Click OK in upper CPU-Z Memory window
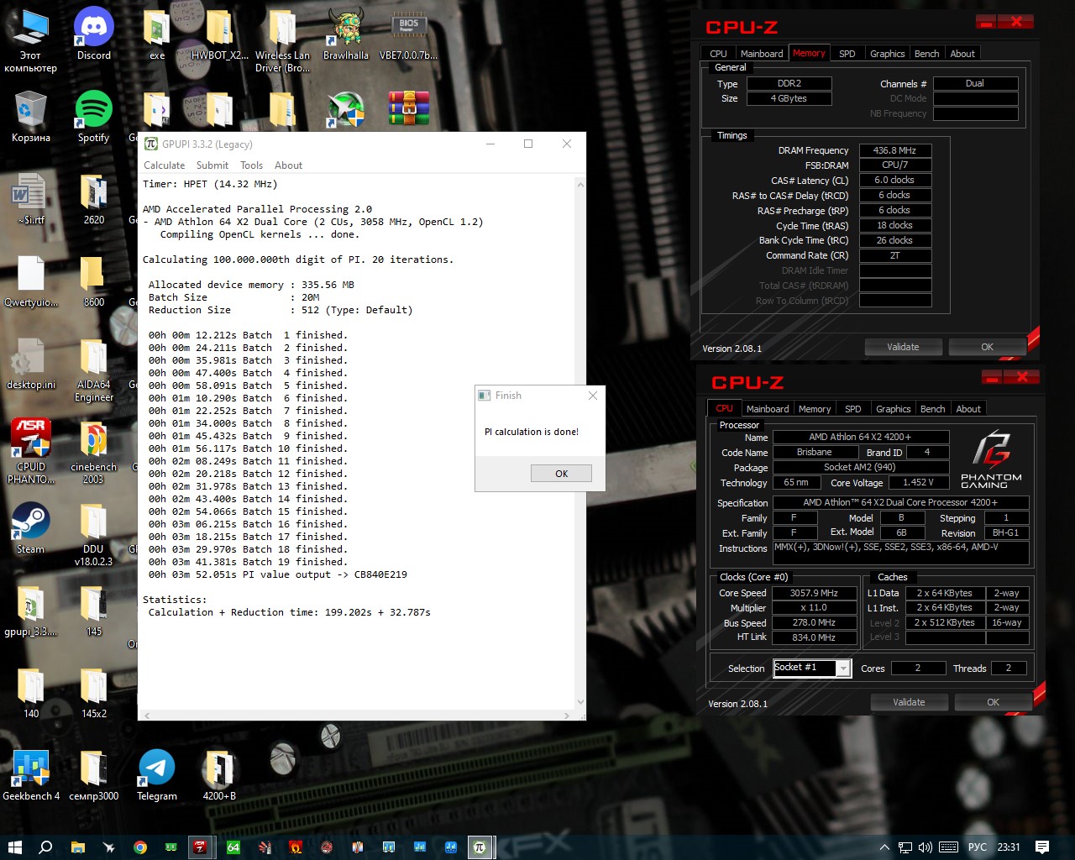The image size is (1075, 860). (987, 347)
